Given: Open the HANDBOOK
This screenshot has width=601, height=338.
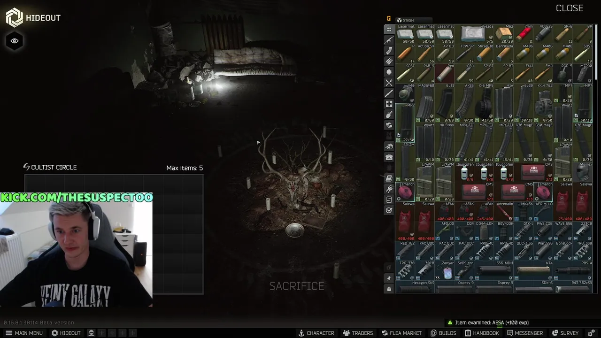Looking at the screenshot, I should [x=481, y=333].
